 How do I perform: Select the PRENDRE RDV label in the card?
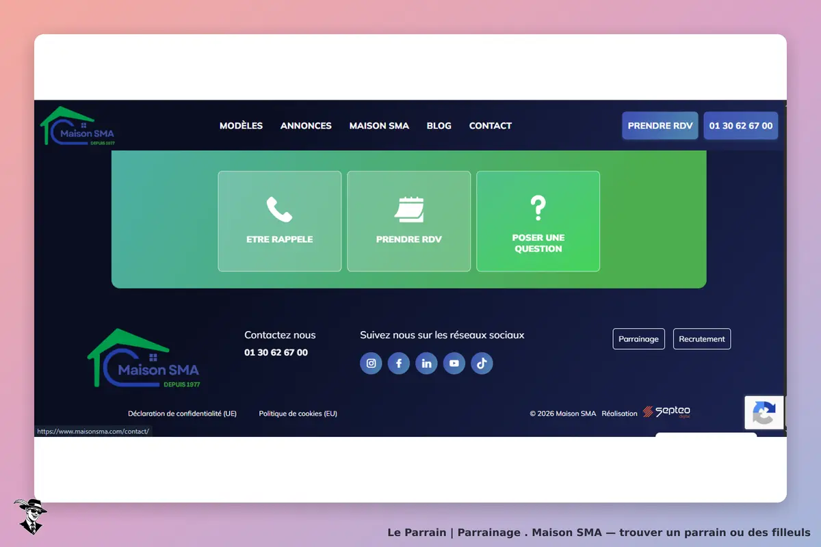click(x=409, y=240)
